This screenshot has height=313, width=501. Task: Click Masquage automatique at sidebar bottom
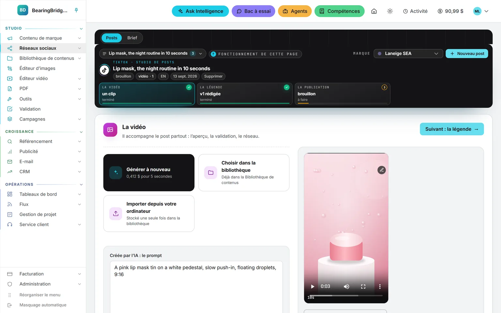pyautogui.click(x=43, y=305)
